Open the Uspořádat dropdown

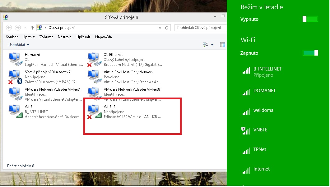19,45
